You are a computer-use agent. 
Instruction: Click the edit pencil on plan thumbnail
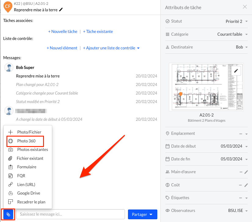[x=236, y=71]
